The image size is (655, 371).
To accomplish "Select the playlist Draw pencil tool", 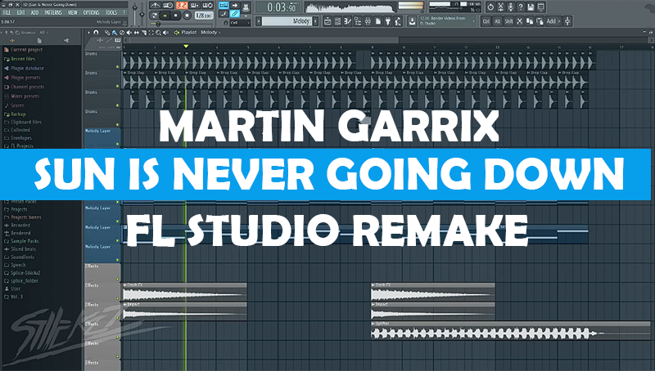I will (107, 33).
